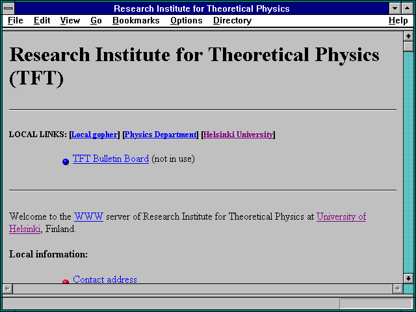416x312 pixels.
Task: Click the red ball bullet beside Contact address
Action: click(66, 281)
